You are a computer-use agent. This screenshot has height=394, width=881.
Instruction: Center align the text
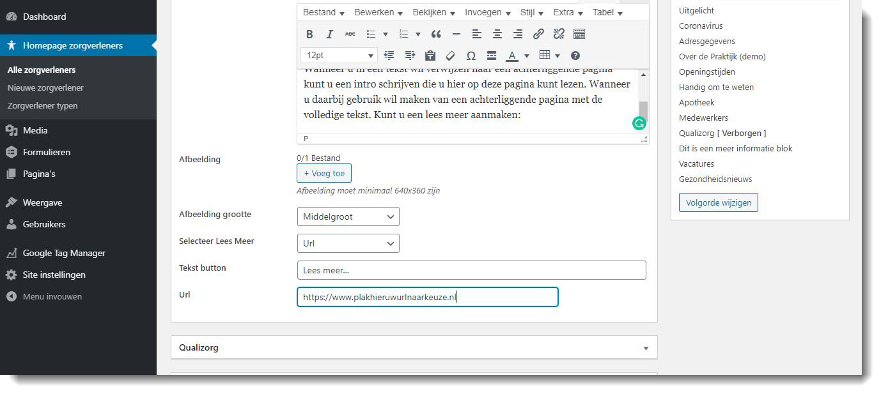pyautogui.click(x=497, y=34)
